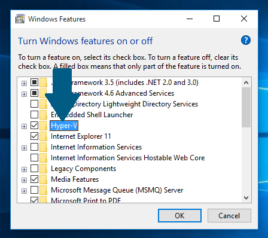Select Microsoft Message Queue (MSMQ) Server label
This screenshot has width=268, height=238.
117,190
